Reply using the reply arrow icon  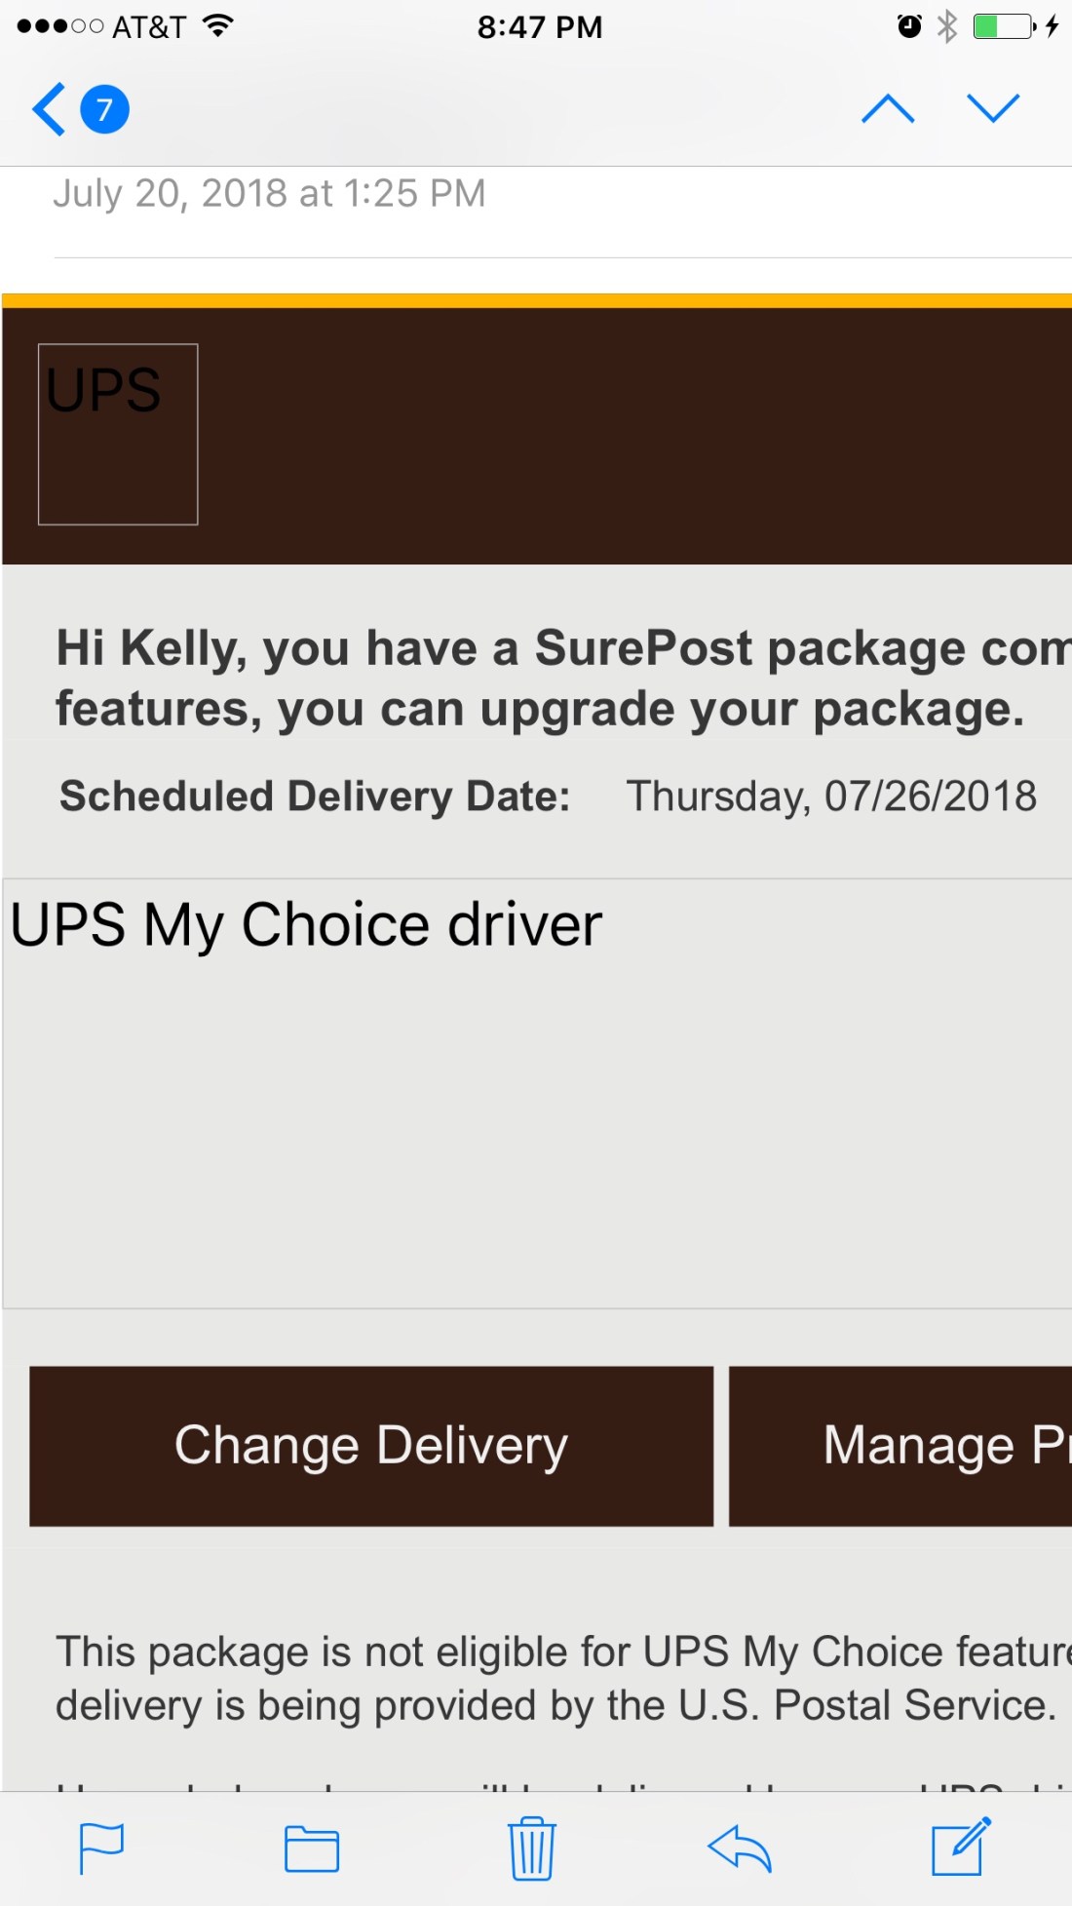(x=740, y=1848)
